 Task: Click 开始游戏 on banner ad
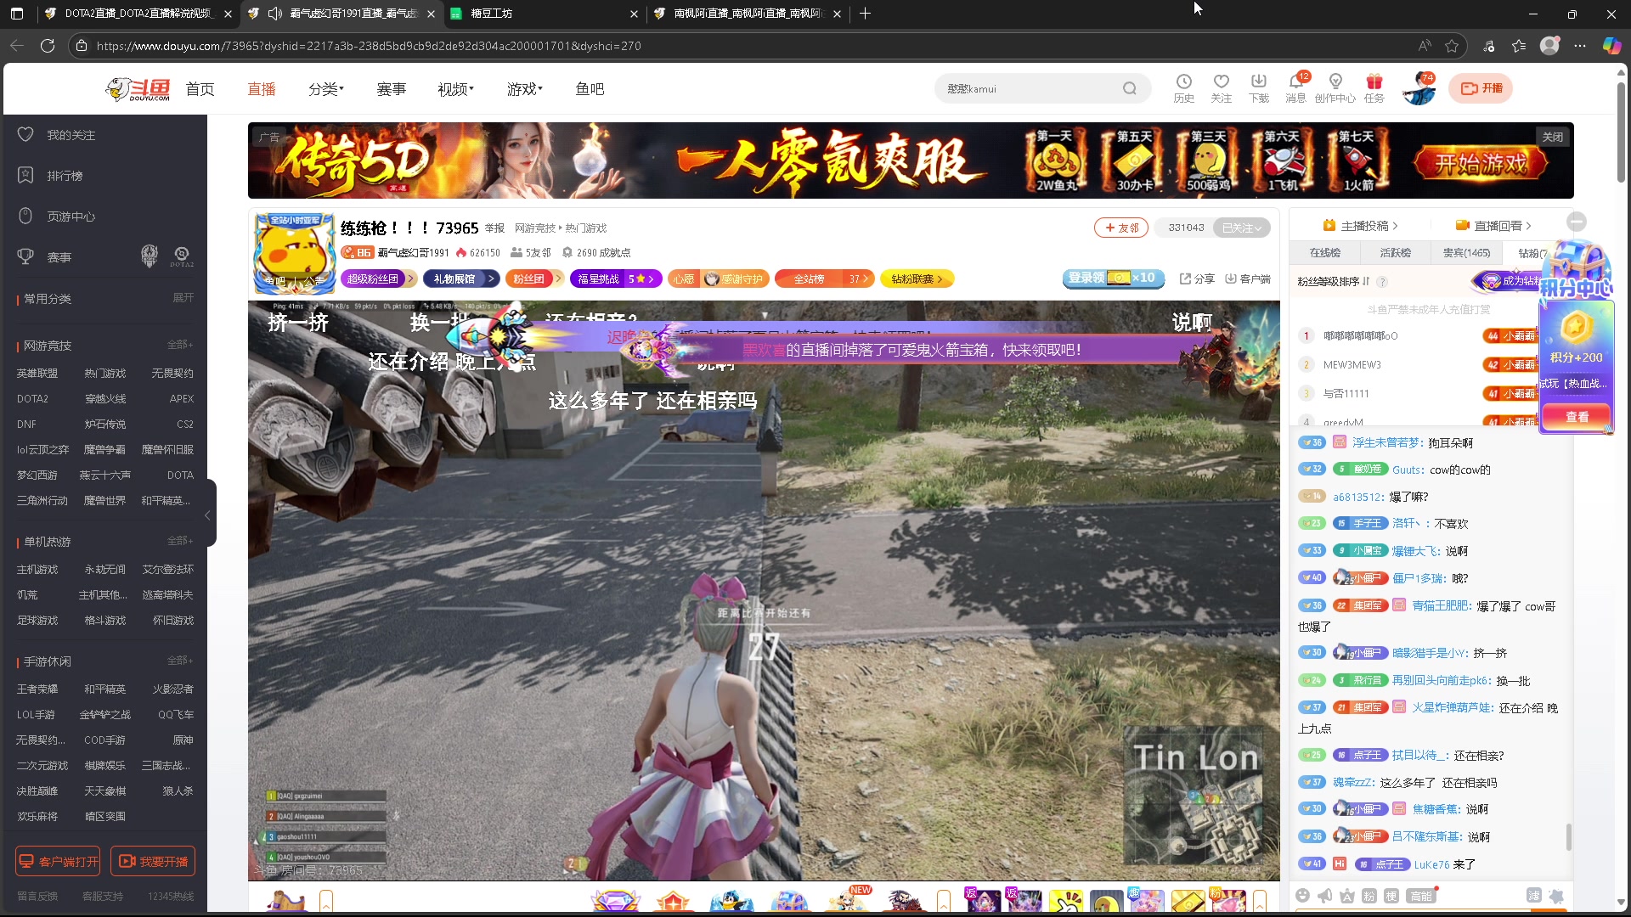coord(1481,164)
